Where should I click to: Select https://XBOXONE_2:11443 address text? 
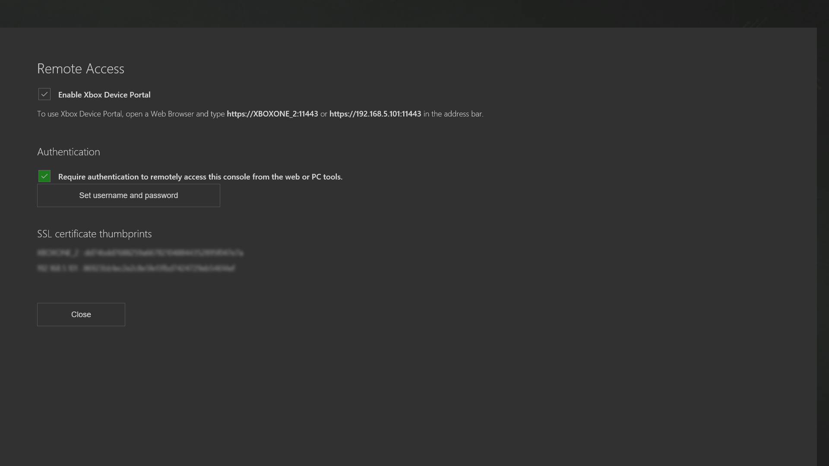(x=272, y=114)
